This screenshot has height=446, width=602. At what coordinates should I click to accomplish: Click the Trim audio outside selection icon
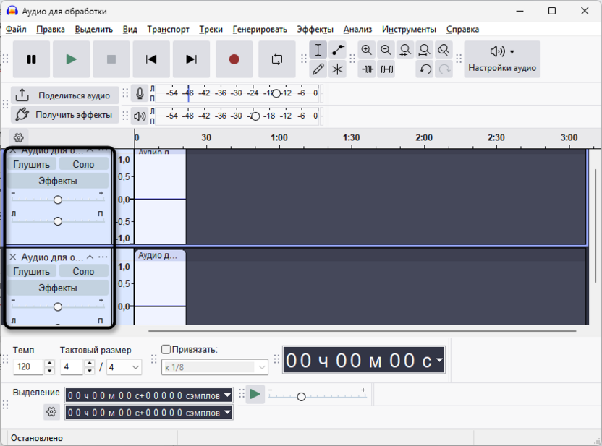368,69
